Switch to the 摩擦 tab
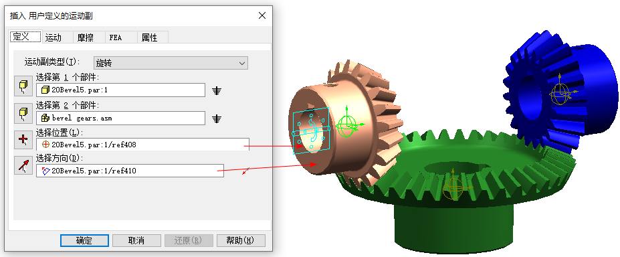The width and height of the screenshot is (620, 257). tap(86, 37)
